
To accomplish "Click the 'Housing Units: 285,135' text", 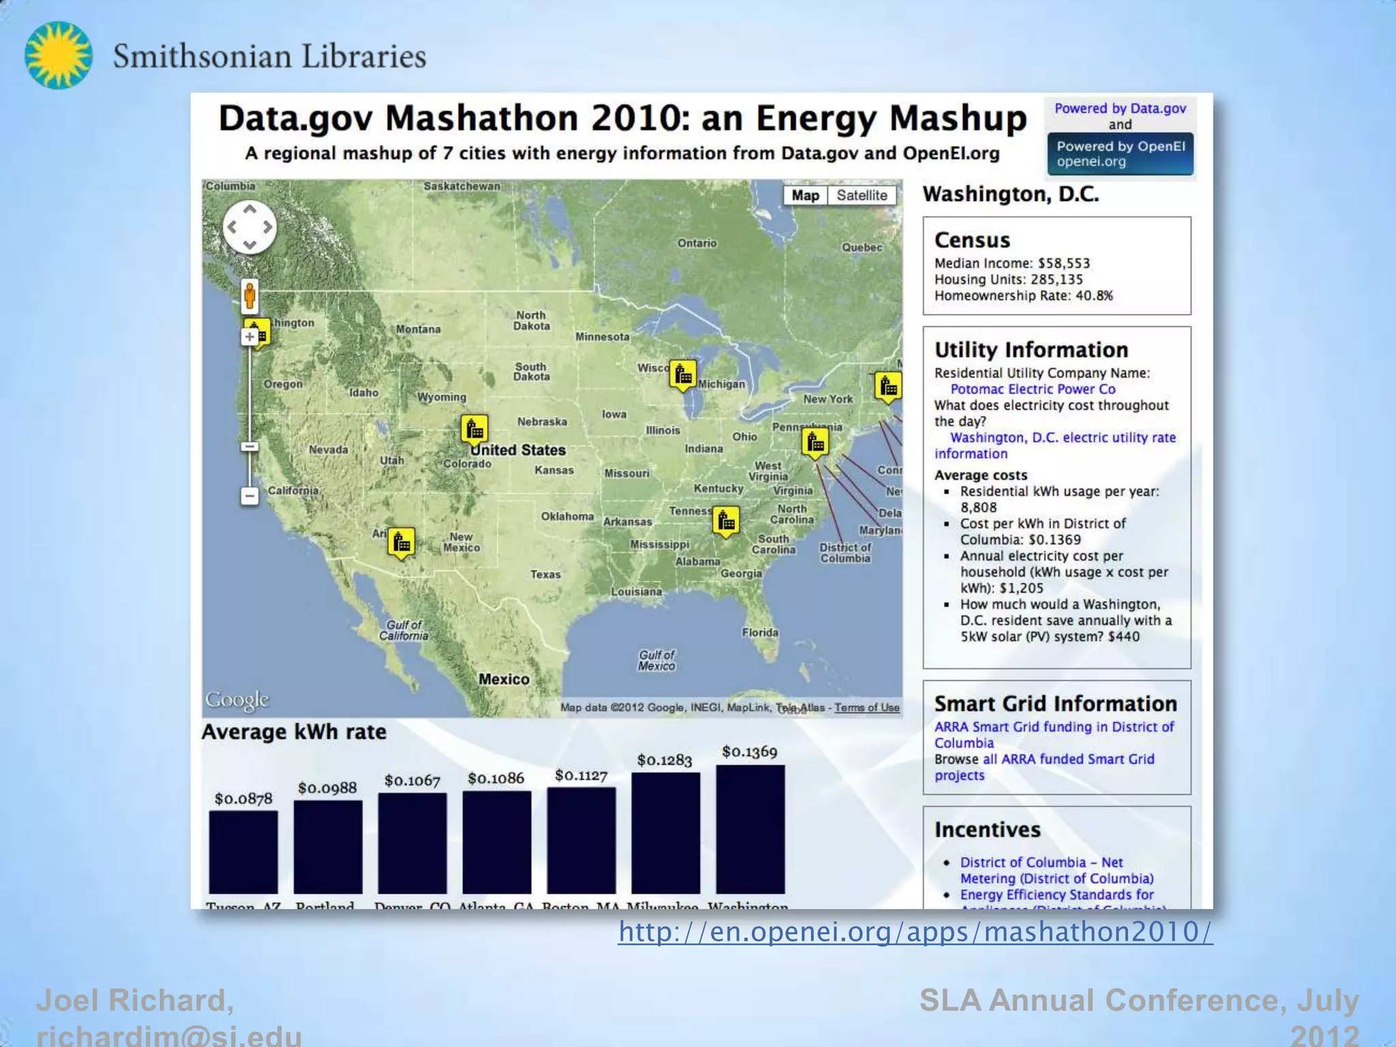I will coord(1008,279).
